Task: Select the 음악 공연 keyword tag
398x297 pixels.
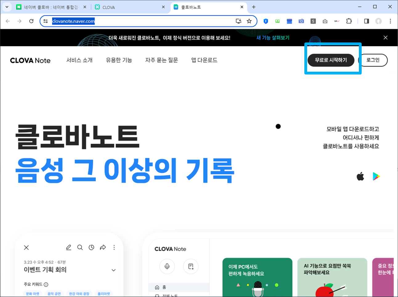Action: [54, 294]
